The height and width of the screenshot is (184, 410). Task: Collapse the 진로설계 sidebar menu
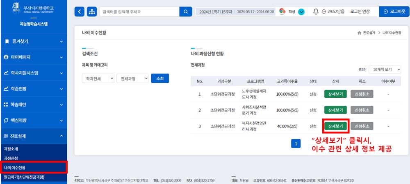(34, 136)
